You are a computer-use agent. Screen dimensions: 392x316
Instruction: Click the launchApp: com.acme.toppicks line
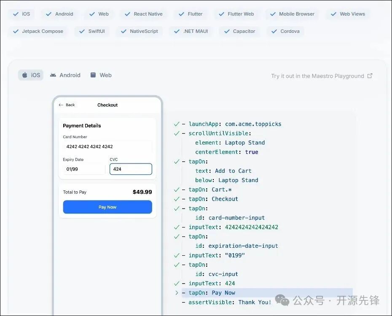click(x=232, y=124)
